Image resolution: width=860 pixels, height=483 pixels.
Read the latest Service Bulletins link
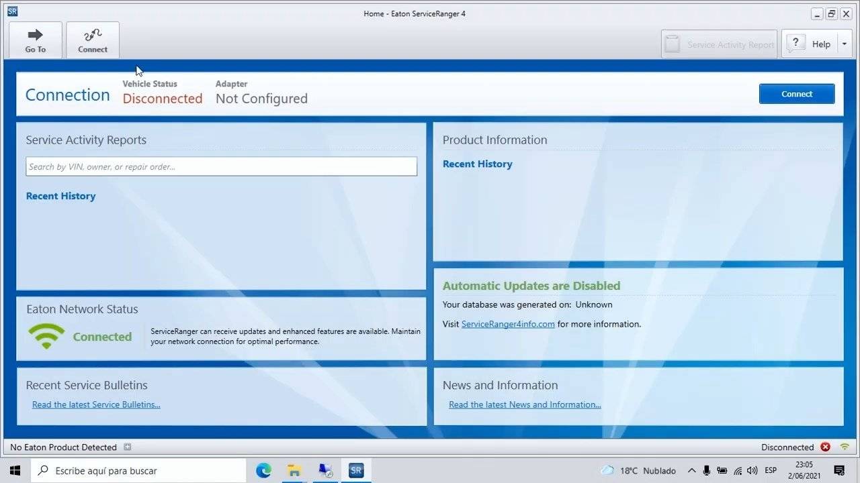96,405
